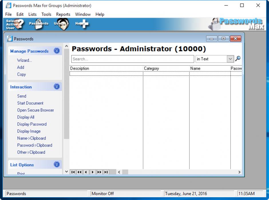Click the Send link

pos(22,96)
